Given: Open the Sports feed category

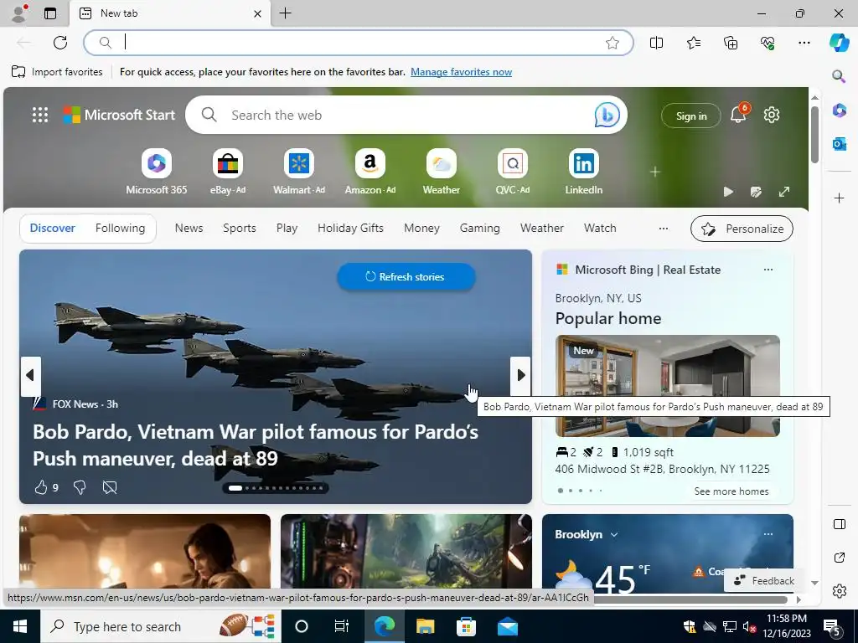Looking at the screenshot, I should pos(239,228).
